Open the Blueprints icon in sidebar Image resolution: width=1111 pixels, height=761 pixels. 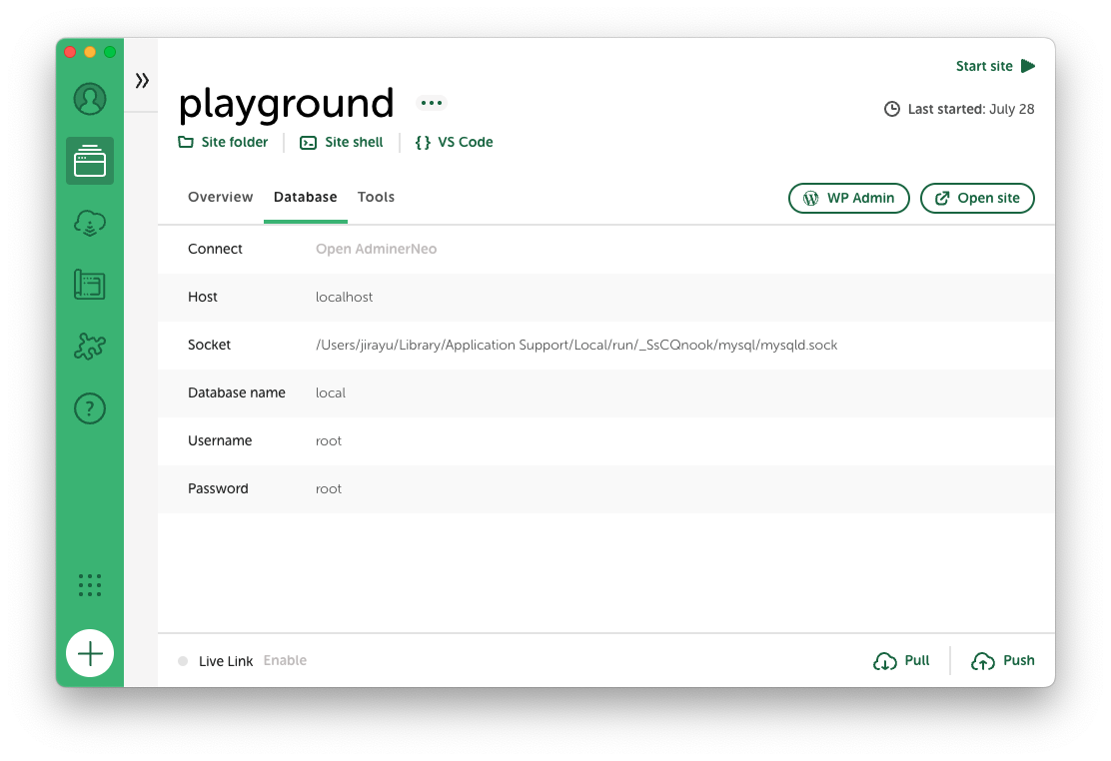(90, 285)
